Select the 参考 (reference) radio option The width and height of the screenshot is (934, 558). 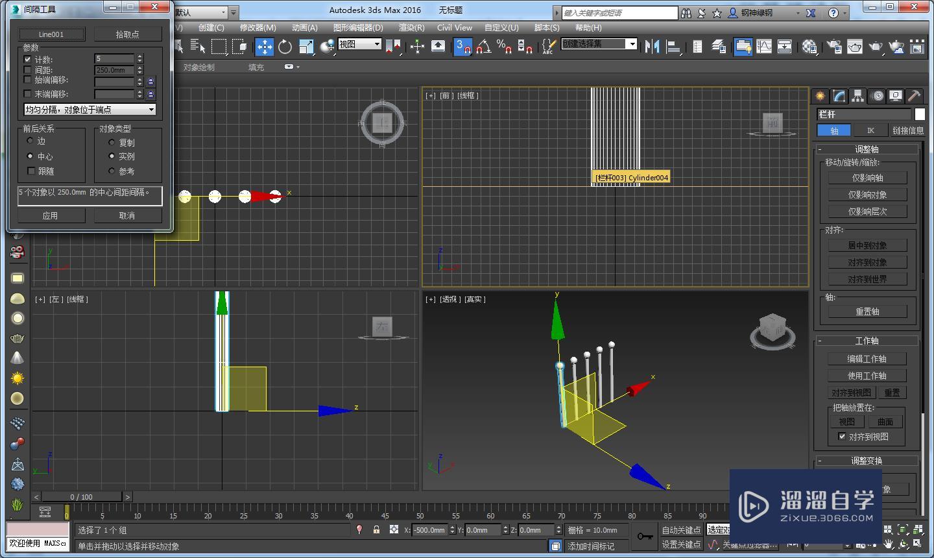(x=112, y=171)
